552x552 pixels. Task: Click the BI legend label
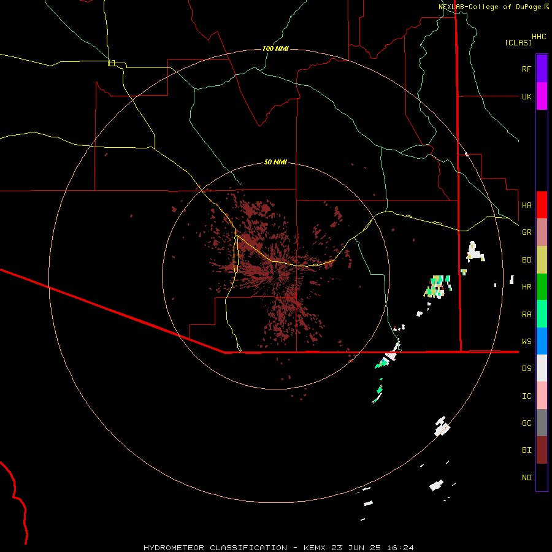[526, 450]
